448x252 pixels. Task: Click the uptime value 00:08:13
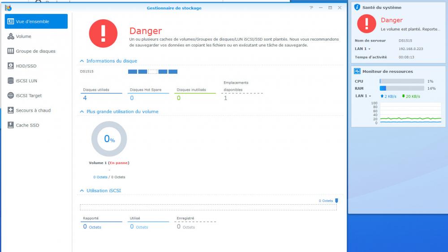click(406, 57)
